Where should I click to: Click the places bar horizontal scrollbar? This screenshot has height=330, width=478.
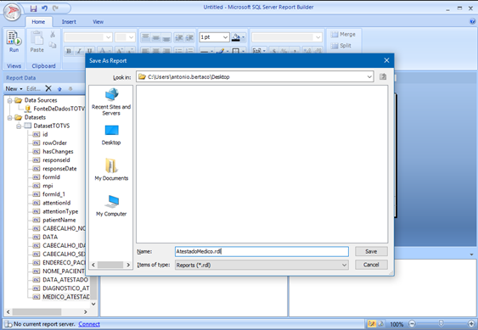pos(111,265)
